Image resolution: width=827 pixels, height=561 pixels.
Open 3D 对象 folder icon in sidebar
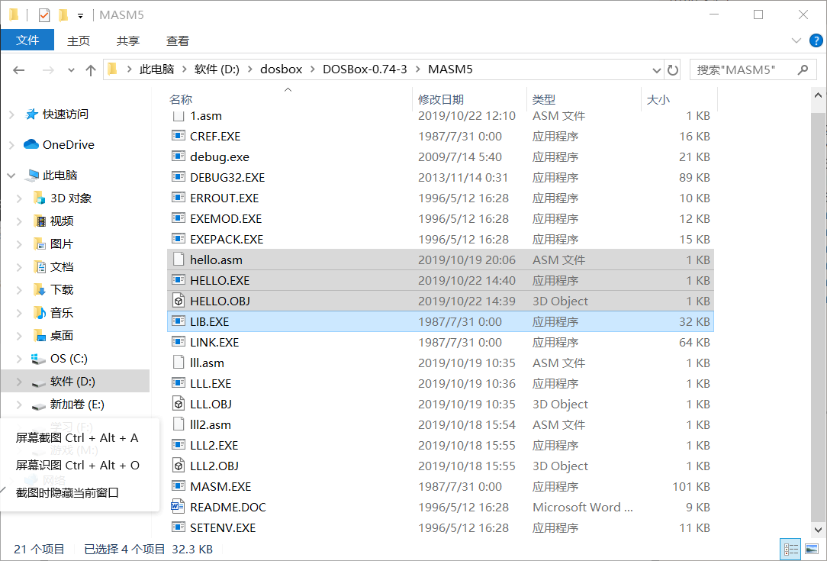[x=39, y=198]
